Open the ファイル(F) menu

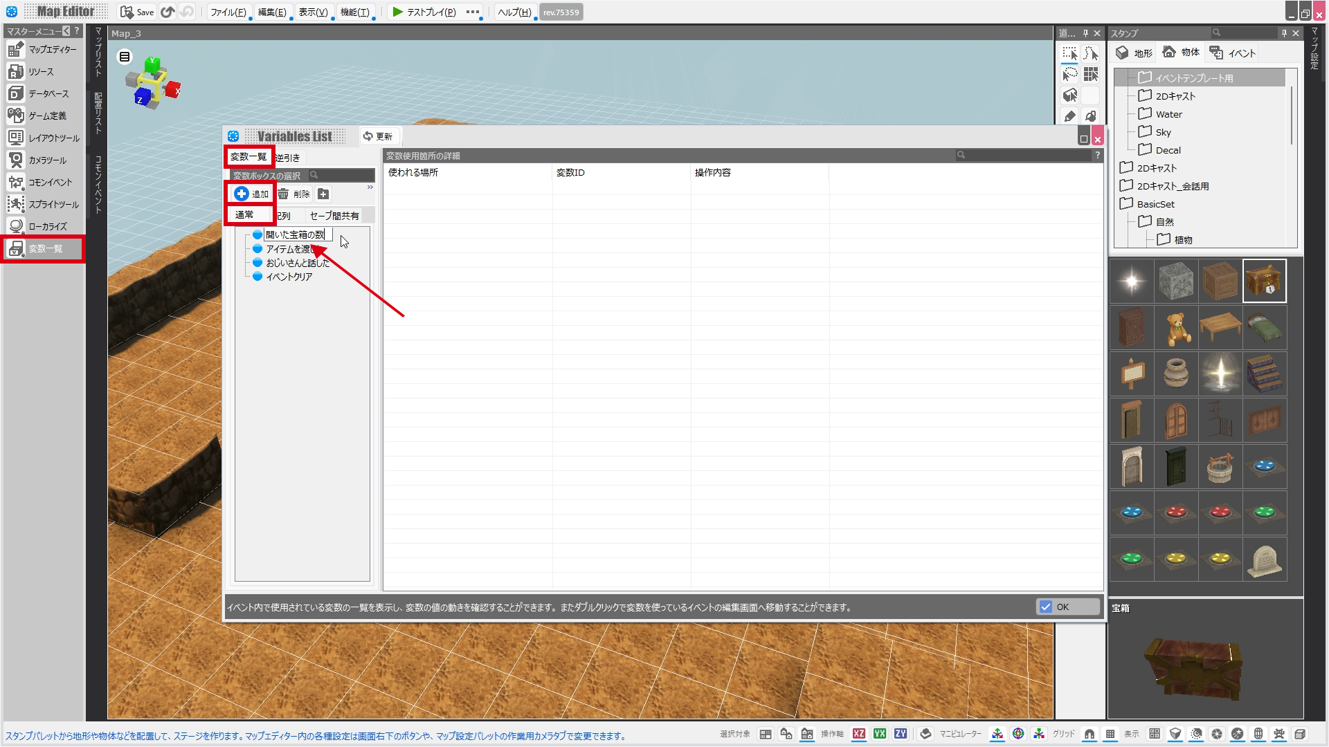click(228, 12)
